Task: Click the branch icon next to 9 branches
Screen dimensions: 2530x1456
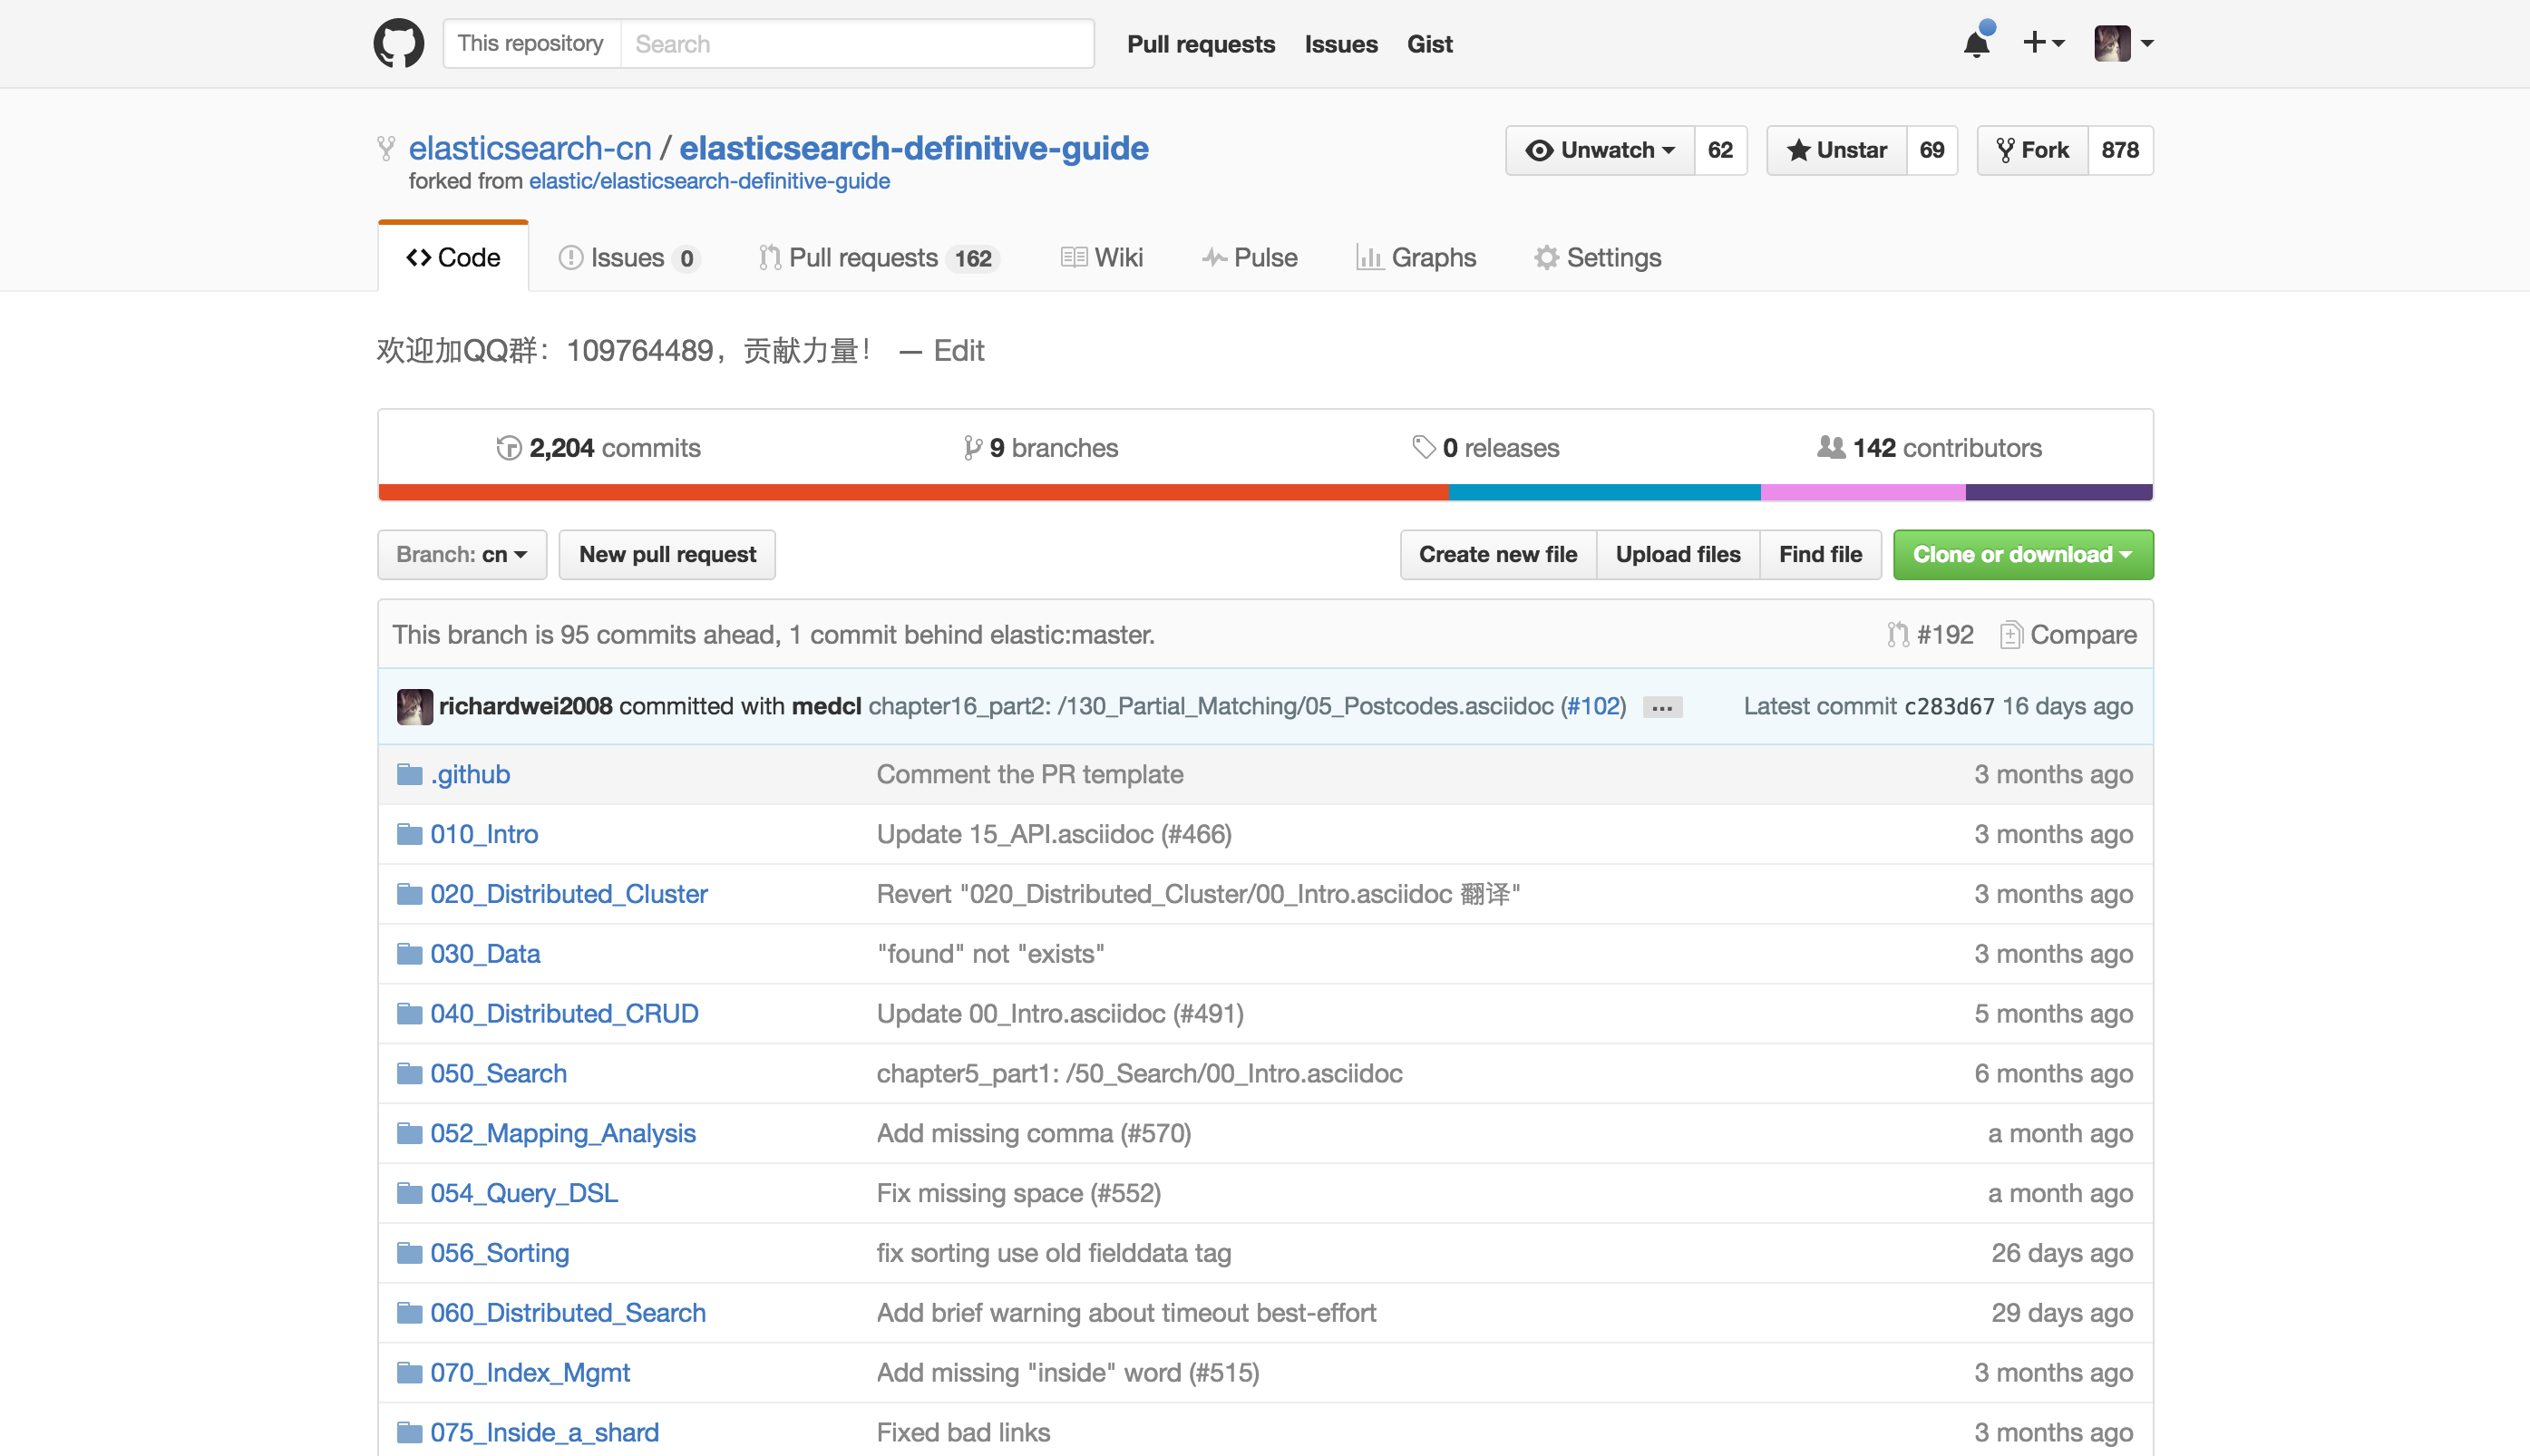Action: [x=971, y=447]
